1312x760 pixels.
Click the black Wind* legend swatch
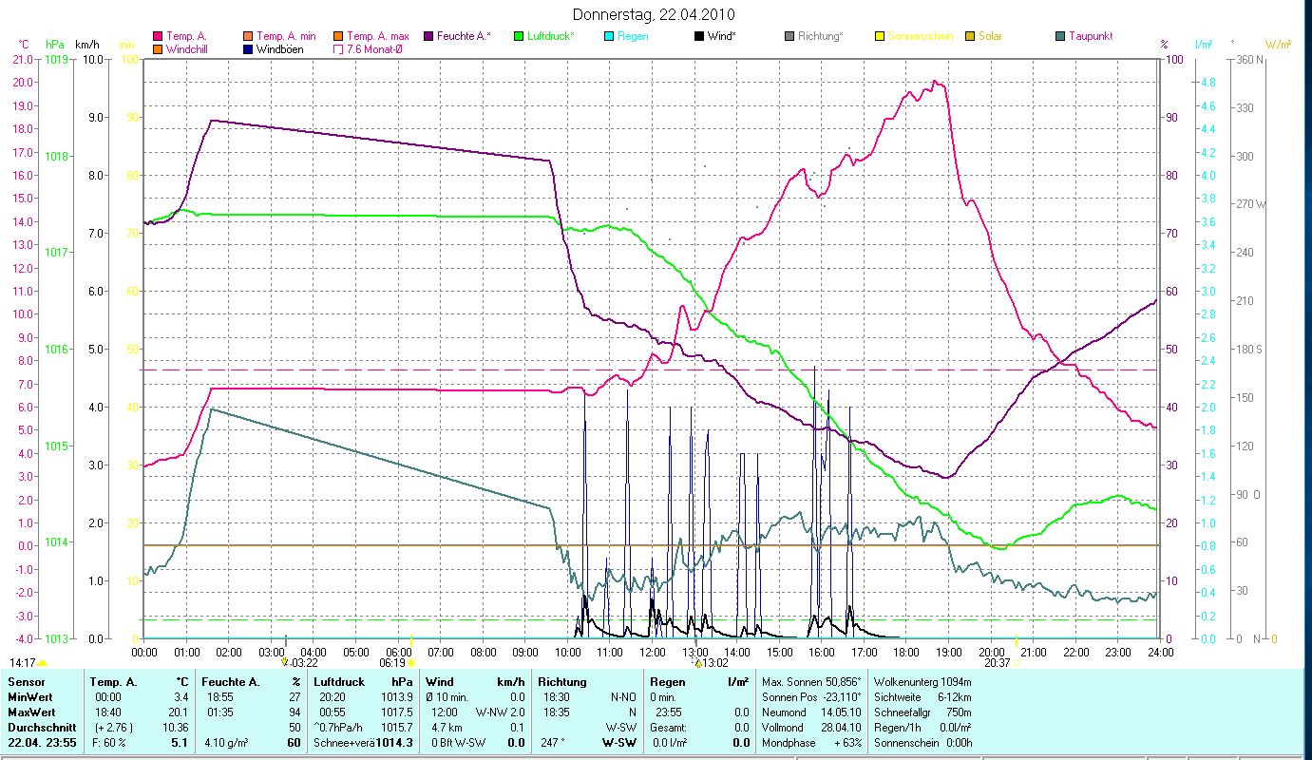tap(699, 36)
